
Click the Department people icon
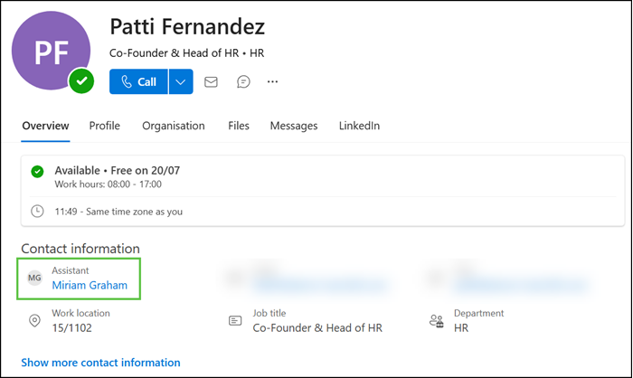coord(437,321)
